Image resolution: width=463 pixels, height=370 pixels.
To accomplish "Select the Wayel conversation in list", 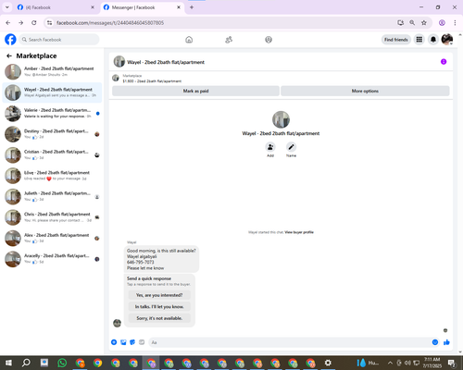I will [x=52, y=92].
